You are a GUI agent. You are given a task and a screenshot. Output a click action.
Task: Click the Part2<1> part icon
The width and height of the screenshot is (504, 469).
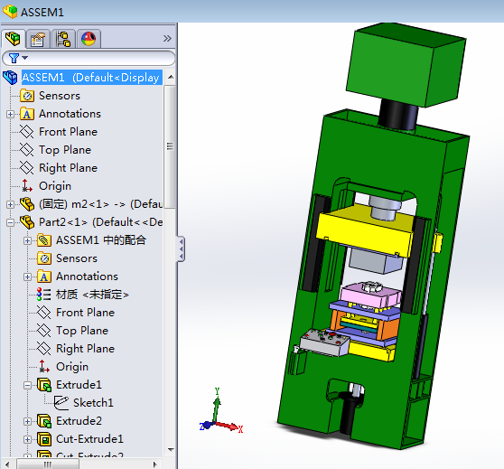pos(27,222)
